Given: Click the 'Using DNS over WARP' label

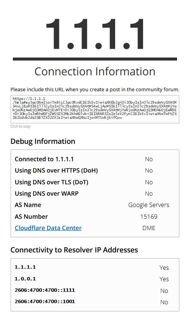Looking at the screenshot, I should click(x=47, y=193).
